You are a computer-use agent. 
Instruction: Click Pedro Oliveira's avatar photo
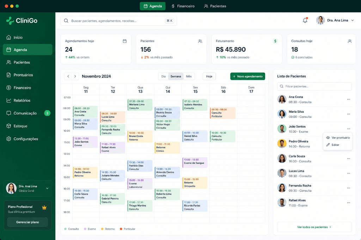click(x=282, y=144)
